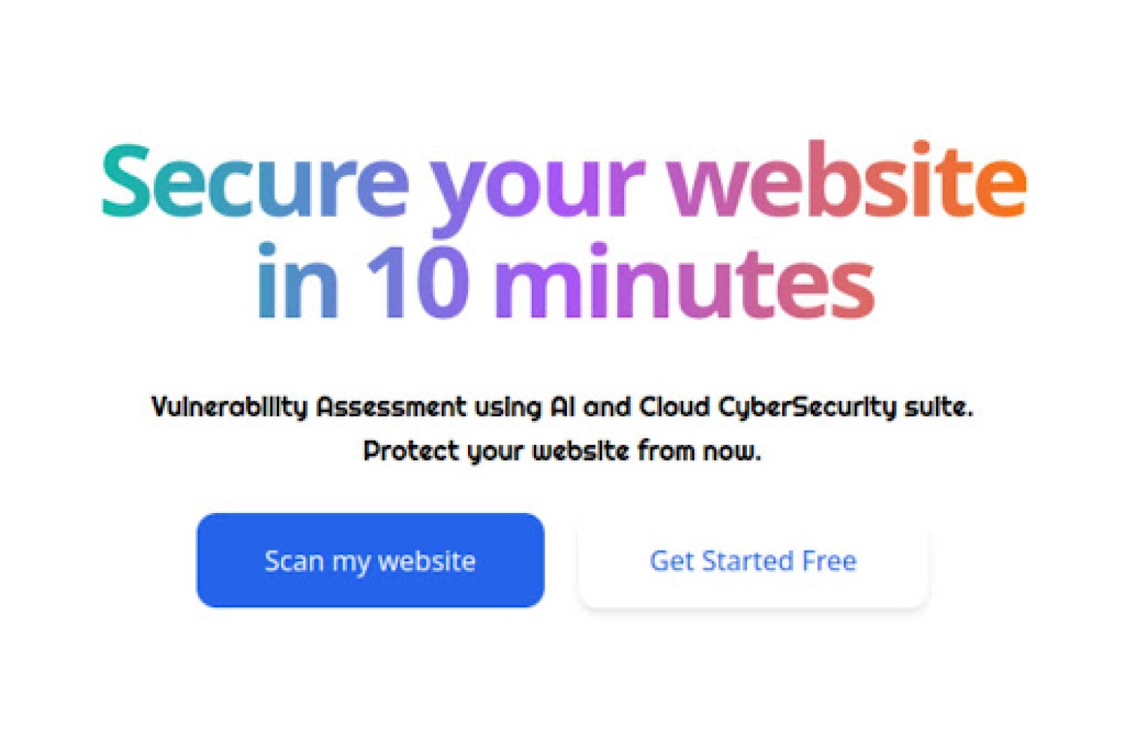
Task: Click the word Free inside white button
Action: click(x=829, y=560)
